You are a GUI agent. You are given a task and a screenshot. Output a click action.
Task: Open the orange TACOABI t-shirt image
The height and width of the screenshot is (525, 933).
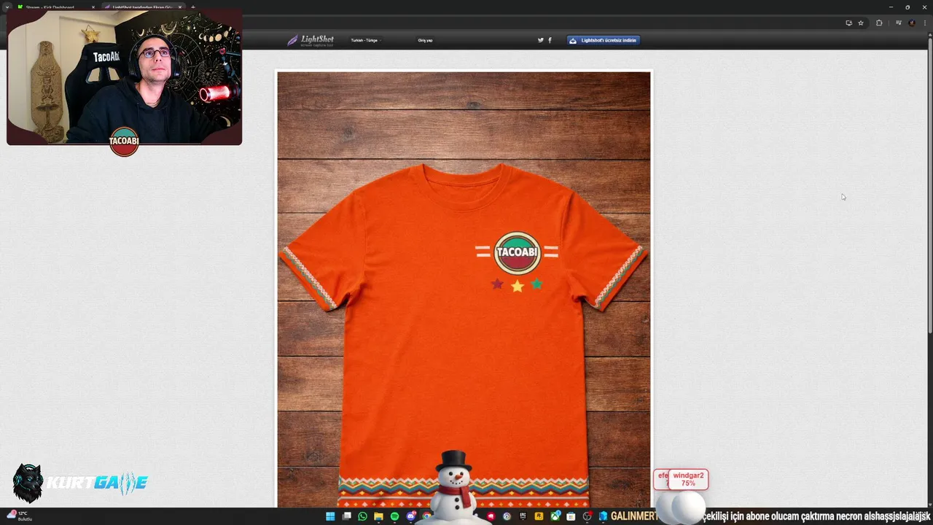[464, 289]
